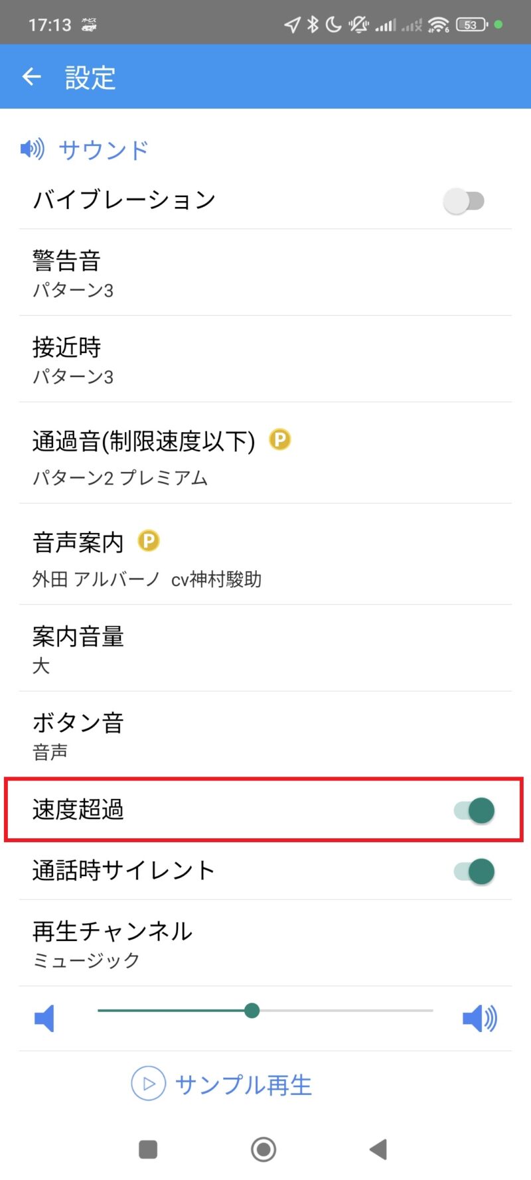
Task: Tap the back arrow in header
Action: 32,77
